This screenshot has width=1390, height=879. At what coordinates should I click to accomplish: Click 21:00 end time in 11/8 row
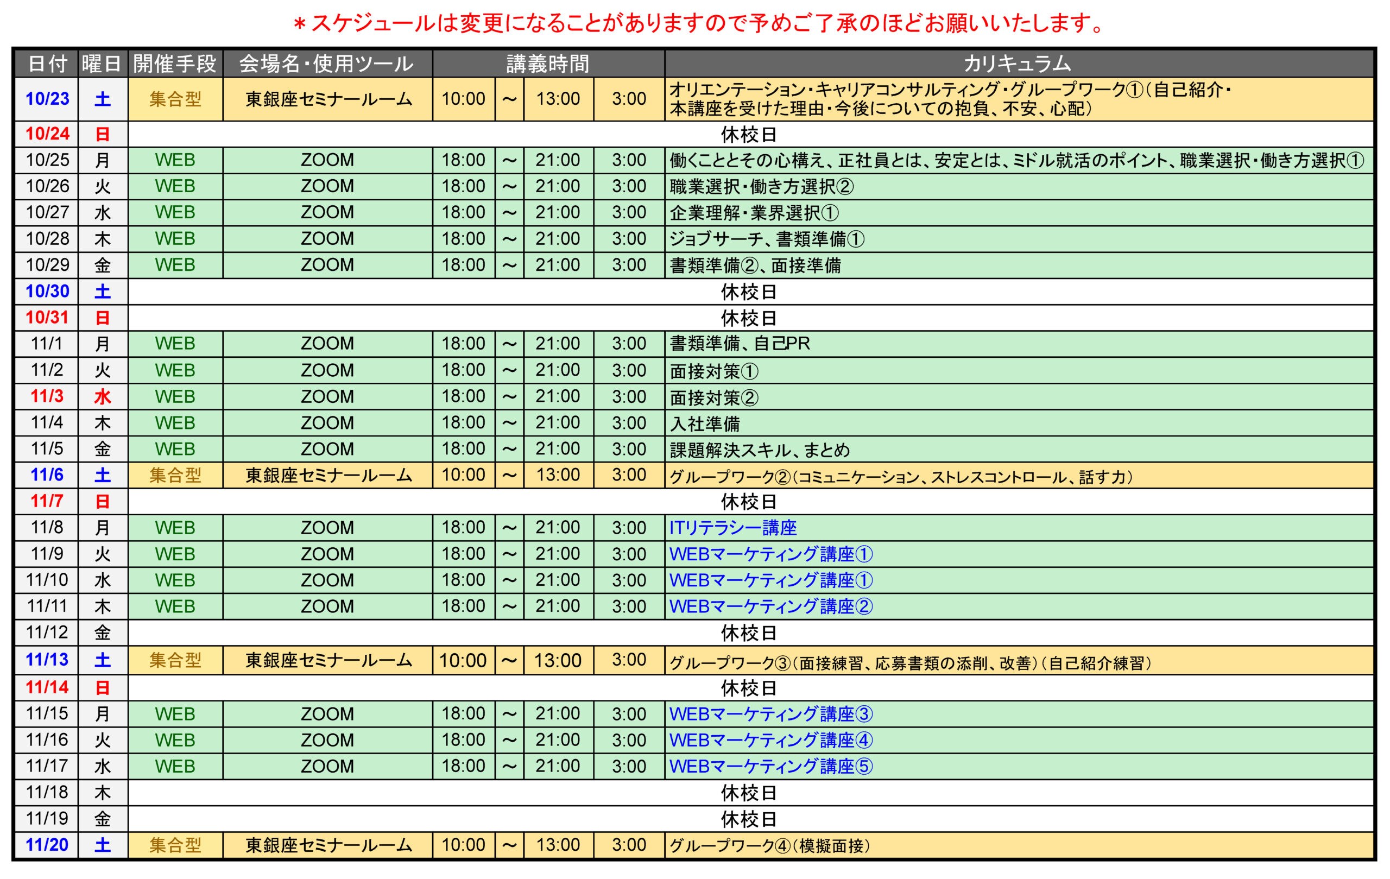558,528
